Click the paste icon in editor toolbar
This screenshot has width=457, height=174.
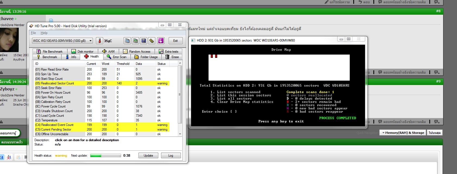(x=18, y=157)
